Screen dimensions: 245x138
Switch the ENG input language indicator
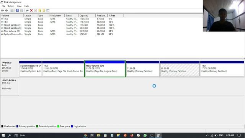(221, 135)
